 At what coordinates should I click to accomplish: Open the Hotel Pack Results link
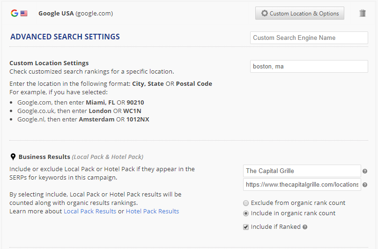(152, 211)
